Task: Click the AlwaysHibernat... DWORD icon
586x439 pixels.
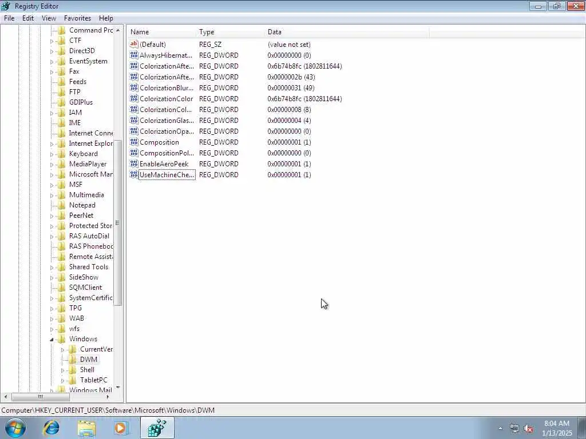Action: click(x=134, y=55)
